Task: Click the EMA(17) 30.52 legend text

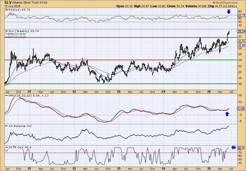Action: 17,34
